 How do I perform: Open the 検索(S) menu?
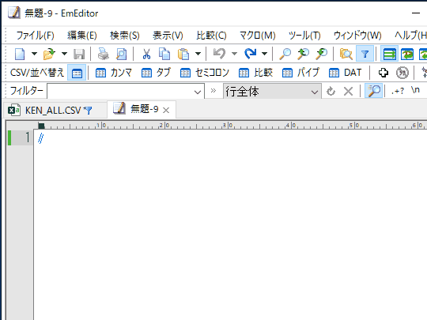tap(125, 36)
